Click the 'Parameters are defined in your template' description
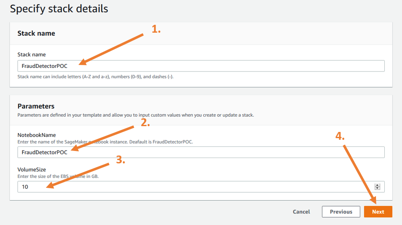This screenshot has height=225, width=402. click(136, 115)
